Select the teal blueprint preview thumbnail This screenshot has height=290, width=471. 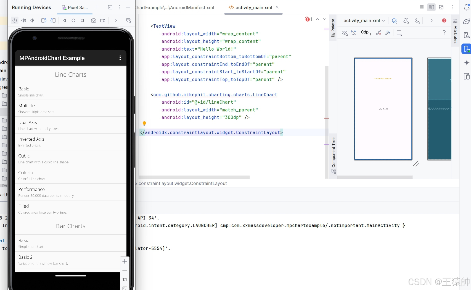439,109
